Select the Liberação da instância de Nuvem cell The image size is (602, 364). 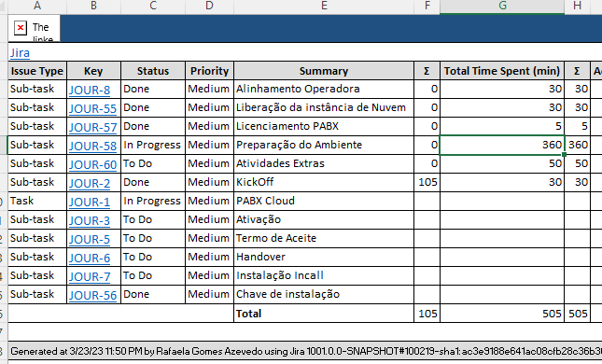pyautogui.click(x=324, y=107)
